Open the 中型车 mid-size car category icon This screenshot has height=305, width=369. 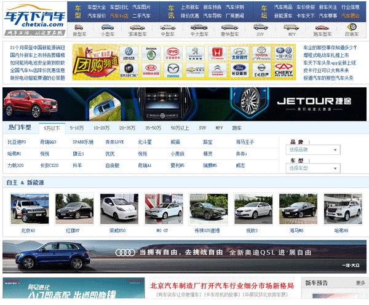[x=167, y=27]
